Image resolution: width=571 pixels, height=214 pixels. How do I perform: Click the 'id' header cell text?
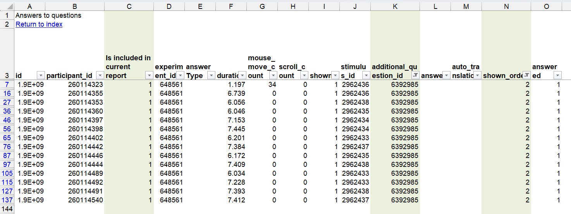pyautogui.click(x=19, y=76)
